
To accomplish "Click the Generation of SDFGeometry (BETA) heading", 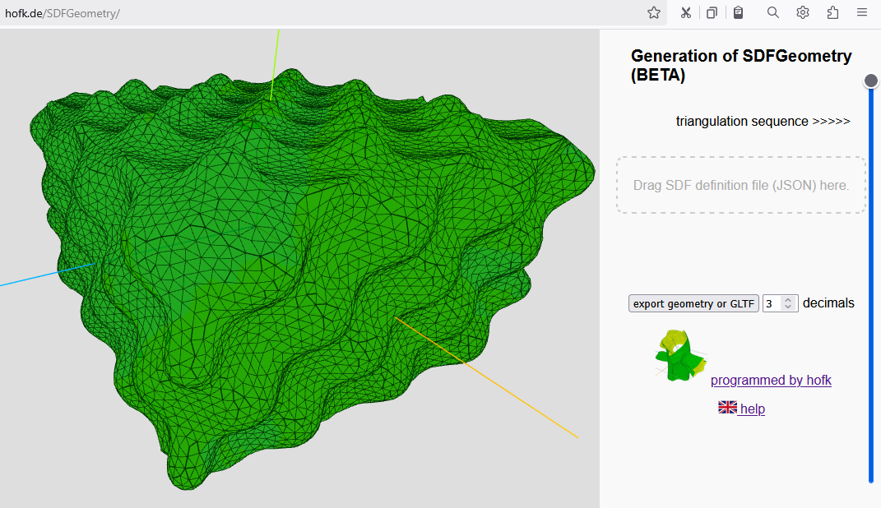I will (x=741, y=65).
